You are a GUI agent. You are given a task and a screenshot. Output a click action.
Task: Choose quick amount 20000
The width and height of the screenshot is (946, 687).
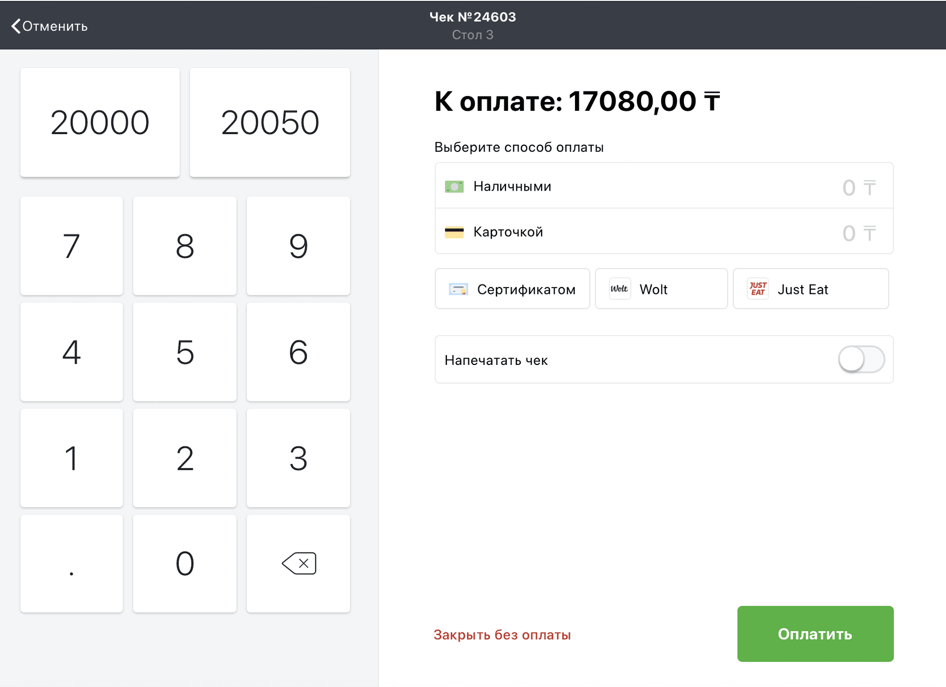pos(100,123)
